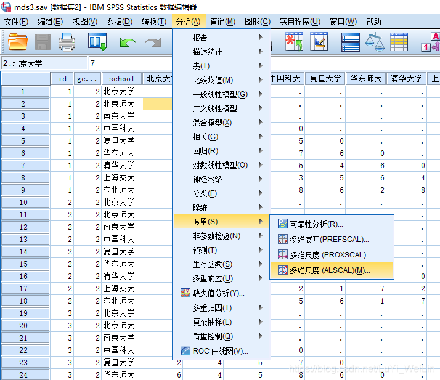Open the 文件(F) menu
The height and width of the screenshot is (380, 440).
(x=16, y=22)
